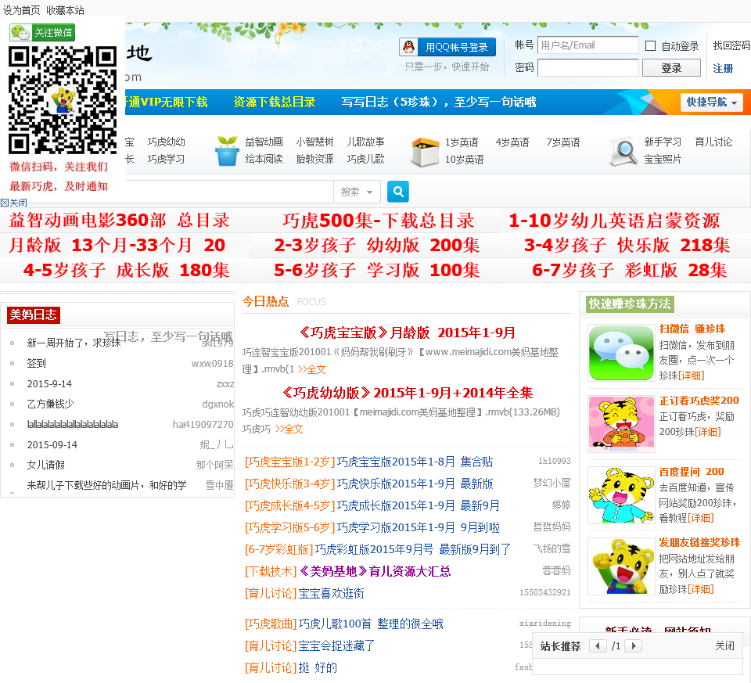This screenshot has height=683, width=751.
Task: Open [下载技术]《美妈基地》育儿资源大汇总 post
Action: point(347,571)
